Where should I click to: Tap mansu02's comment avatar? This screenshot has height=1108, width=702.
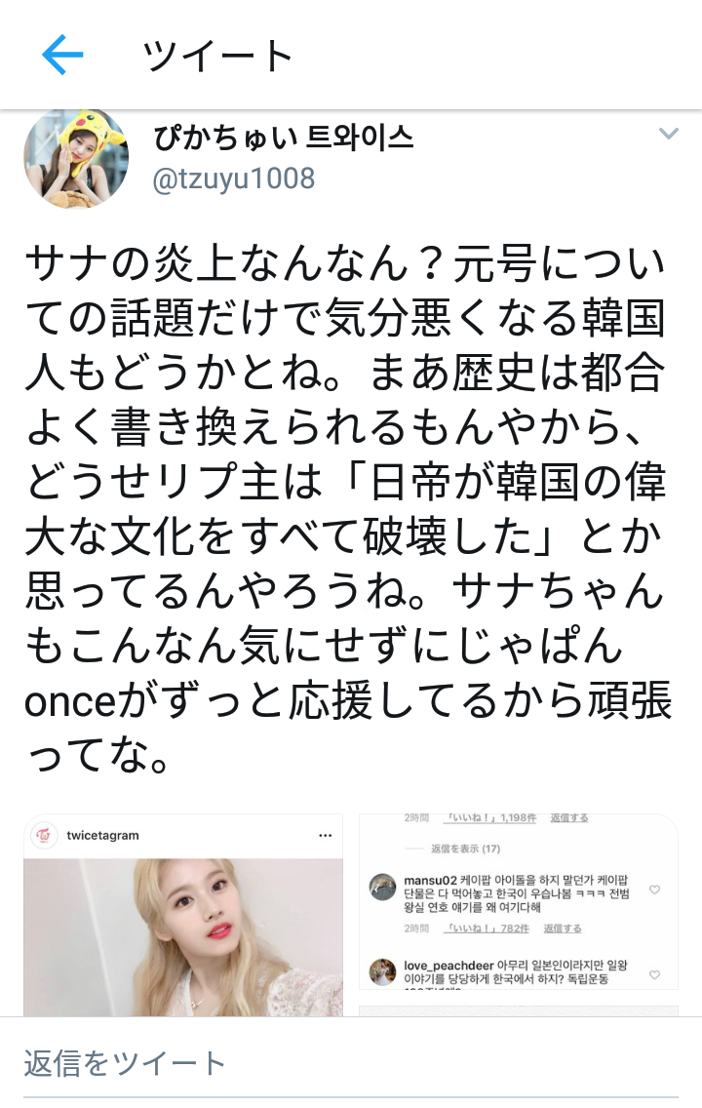[x=383, y=887]
